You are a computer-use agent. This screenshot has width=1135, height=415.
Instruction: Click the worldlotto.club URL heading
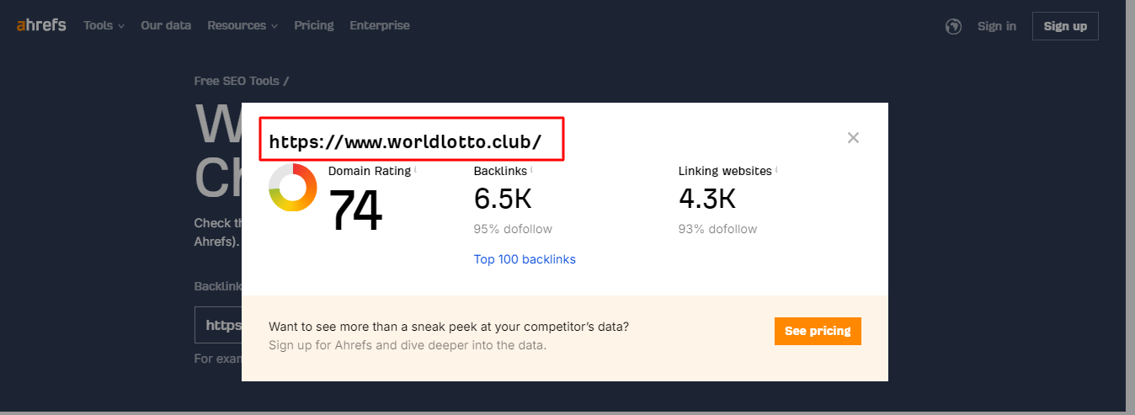[x=405, y=141]
